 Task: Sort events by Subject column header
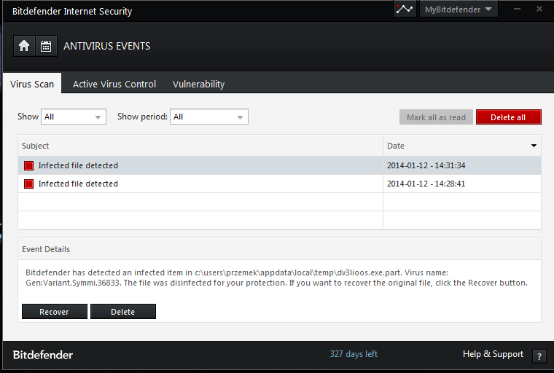tap(200, 146)
